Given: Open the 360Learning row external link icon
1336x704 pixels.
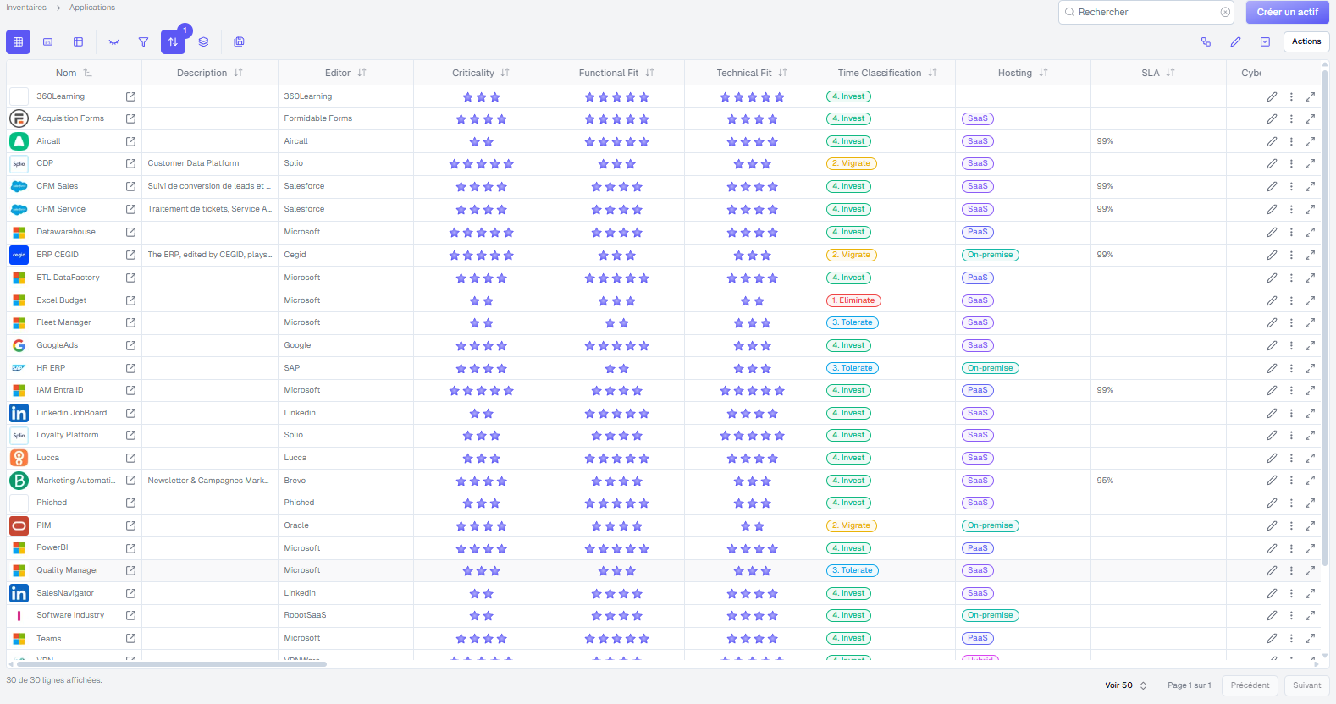Looking at the screenshot, I should (x=130, y=96).
